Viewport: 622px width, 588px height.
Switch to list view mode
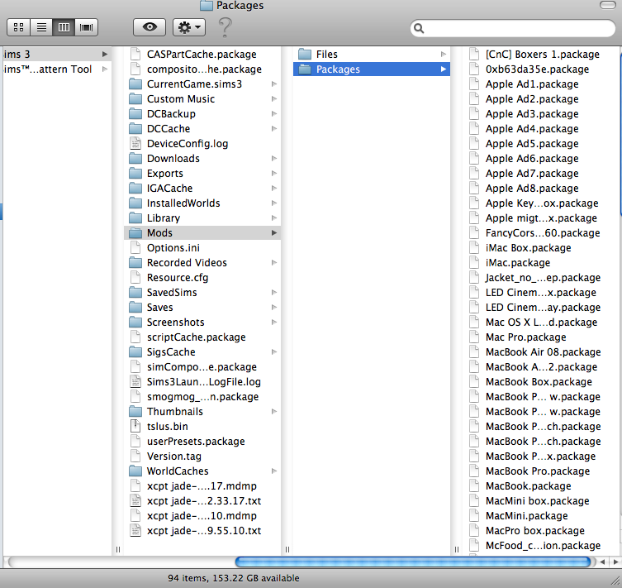click(41, 27)
